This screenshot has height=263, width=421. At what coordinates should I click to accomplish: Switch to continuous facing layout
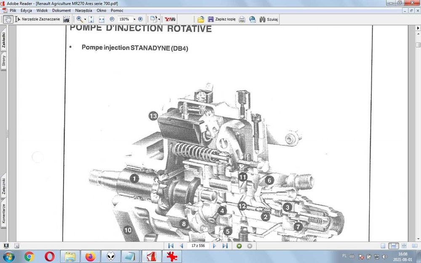(404, 246)
